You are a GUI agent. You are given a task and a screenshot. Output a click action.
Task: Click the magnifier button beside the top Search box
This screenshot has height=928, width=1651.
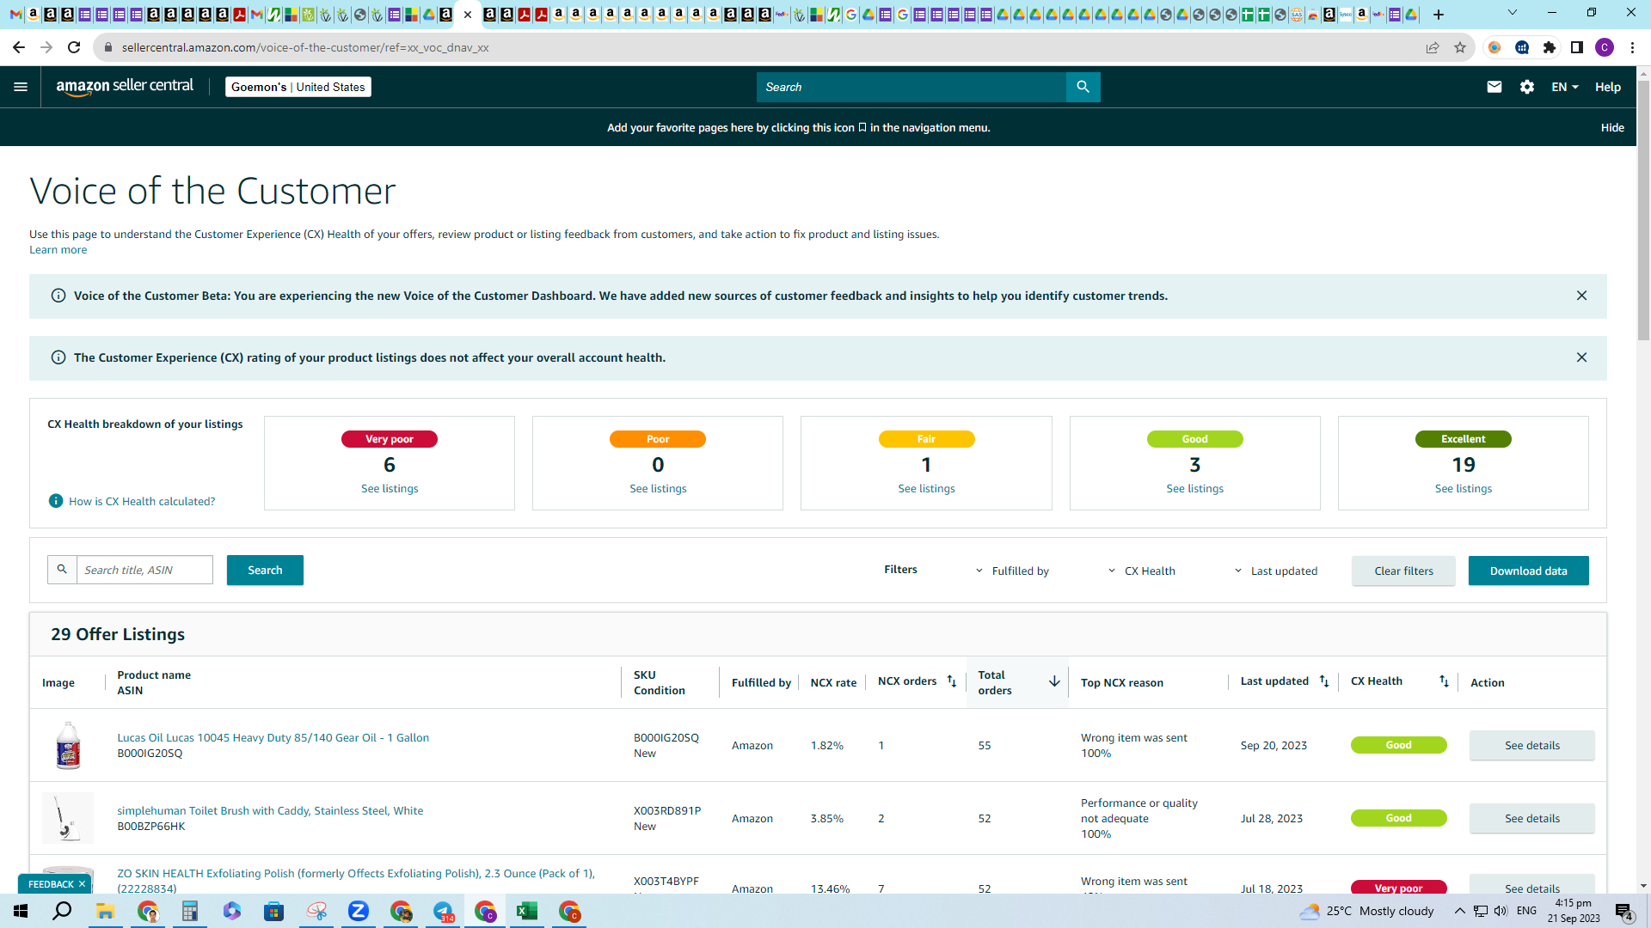click(1083, 87)
